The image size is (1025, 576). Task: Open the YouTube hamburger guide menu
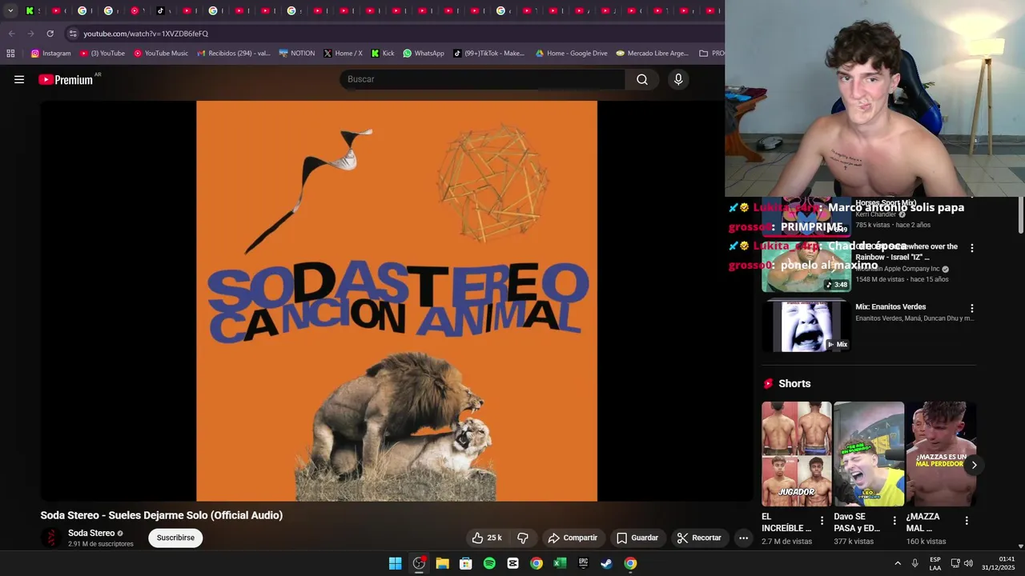(x=19, y=79)
